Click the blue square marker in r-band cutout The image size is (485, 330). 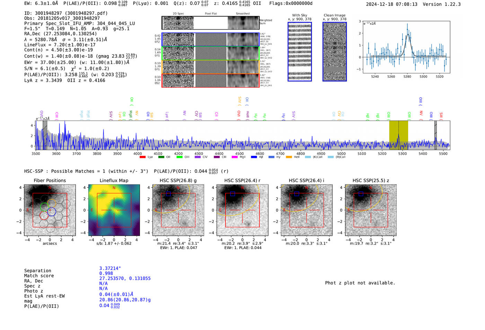coord(232,194)
